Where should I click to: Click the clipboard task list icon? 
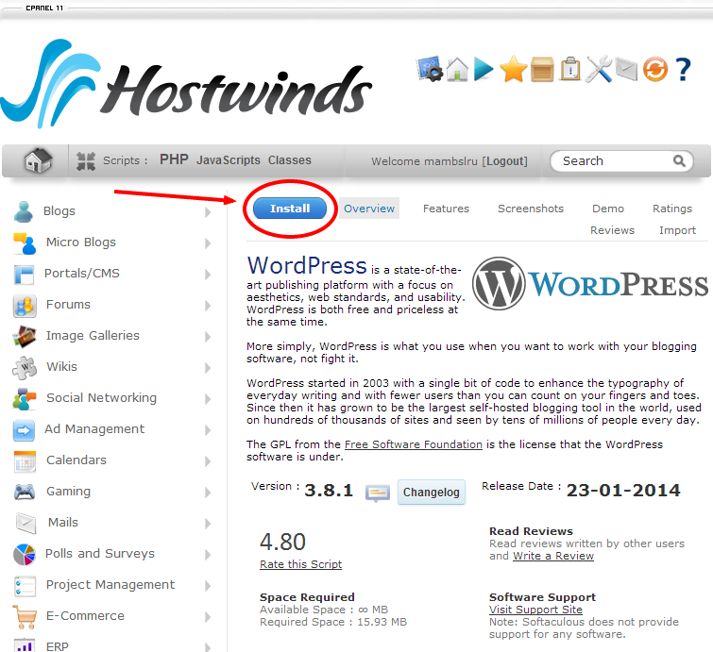click(570, 69)
